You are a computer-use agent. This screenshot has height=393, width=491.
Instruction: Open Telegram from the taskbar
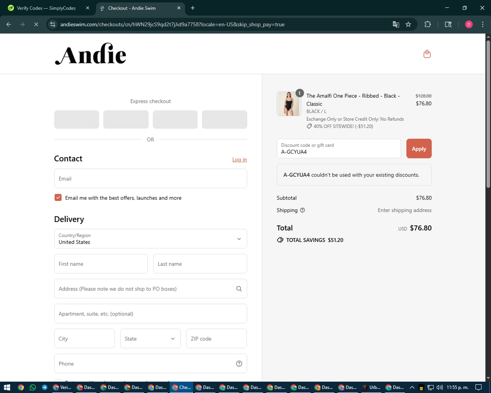point(45,387)
